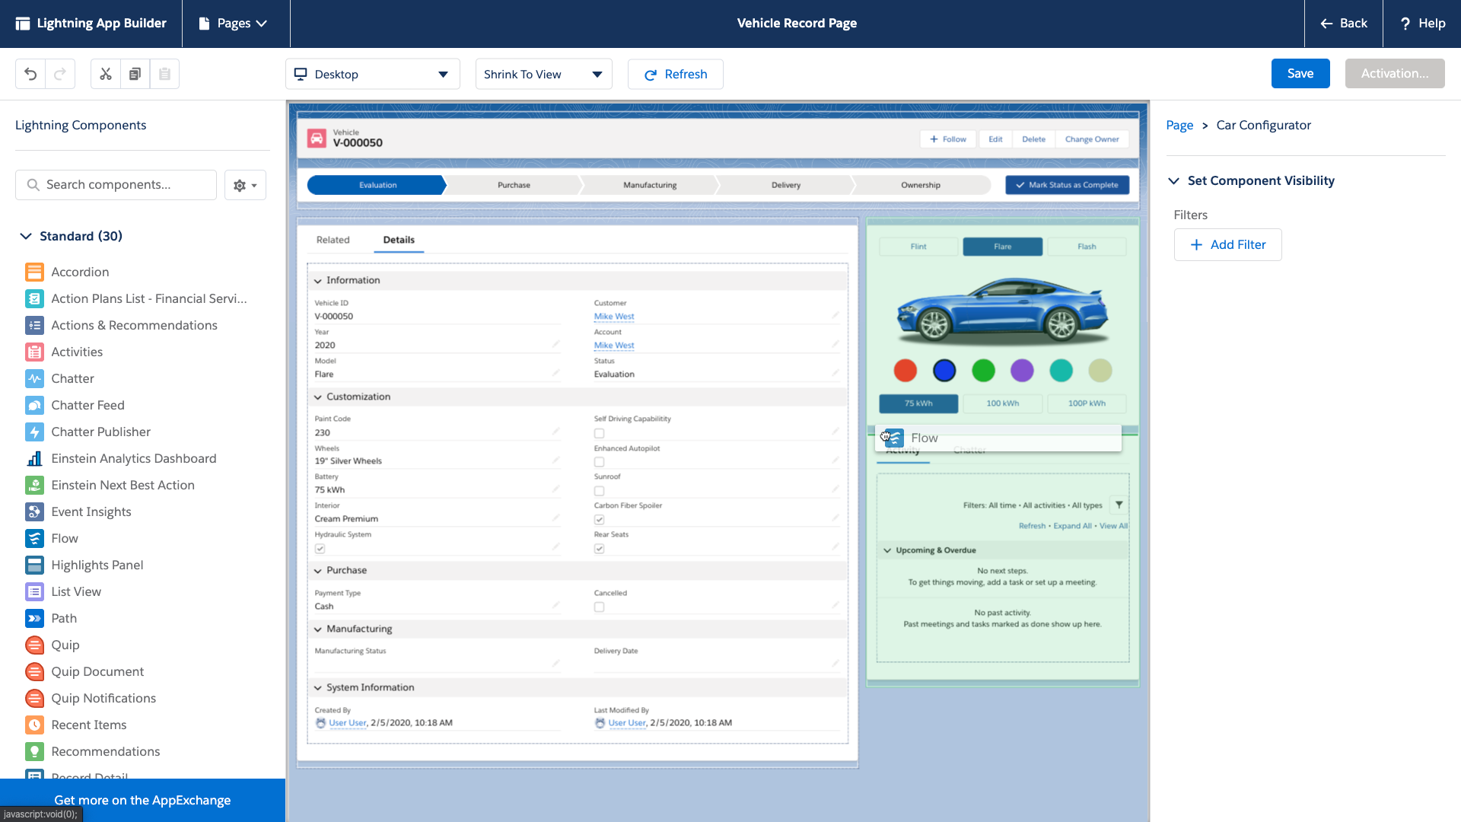Expand the Desktop view dropdown
Image resolution: width=1461 pixels, height=822 pixels.
[444, 73]
